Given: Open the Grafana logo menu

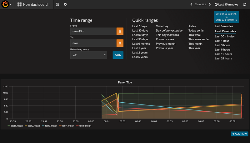Looking at the screenshot, I should (6, 4).
